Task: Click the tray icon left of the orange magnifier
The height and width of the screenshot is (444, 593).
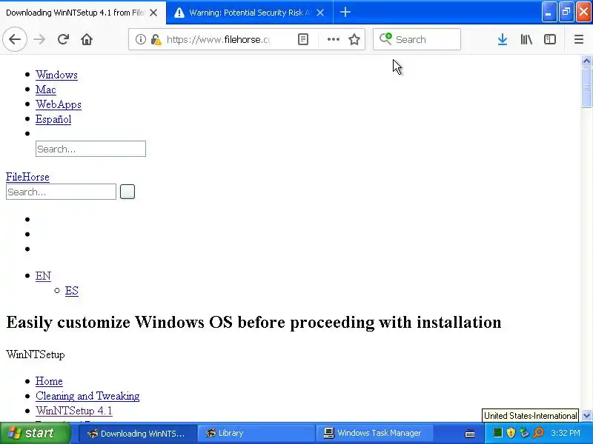Action: pos(524,433)
